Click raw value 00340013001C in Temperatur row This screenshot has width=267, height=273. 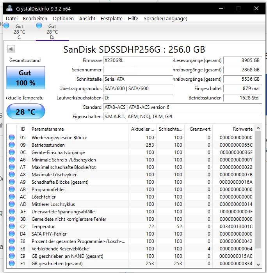pyautogui.click(x=236, y=226)
